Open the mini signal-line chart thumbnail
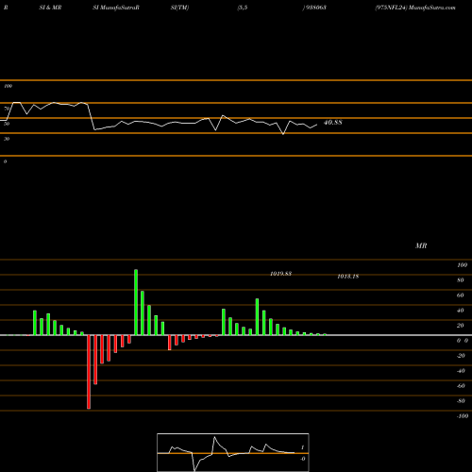 coord(233,452)
